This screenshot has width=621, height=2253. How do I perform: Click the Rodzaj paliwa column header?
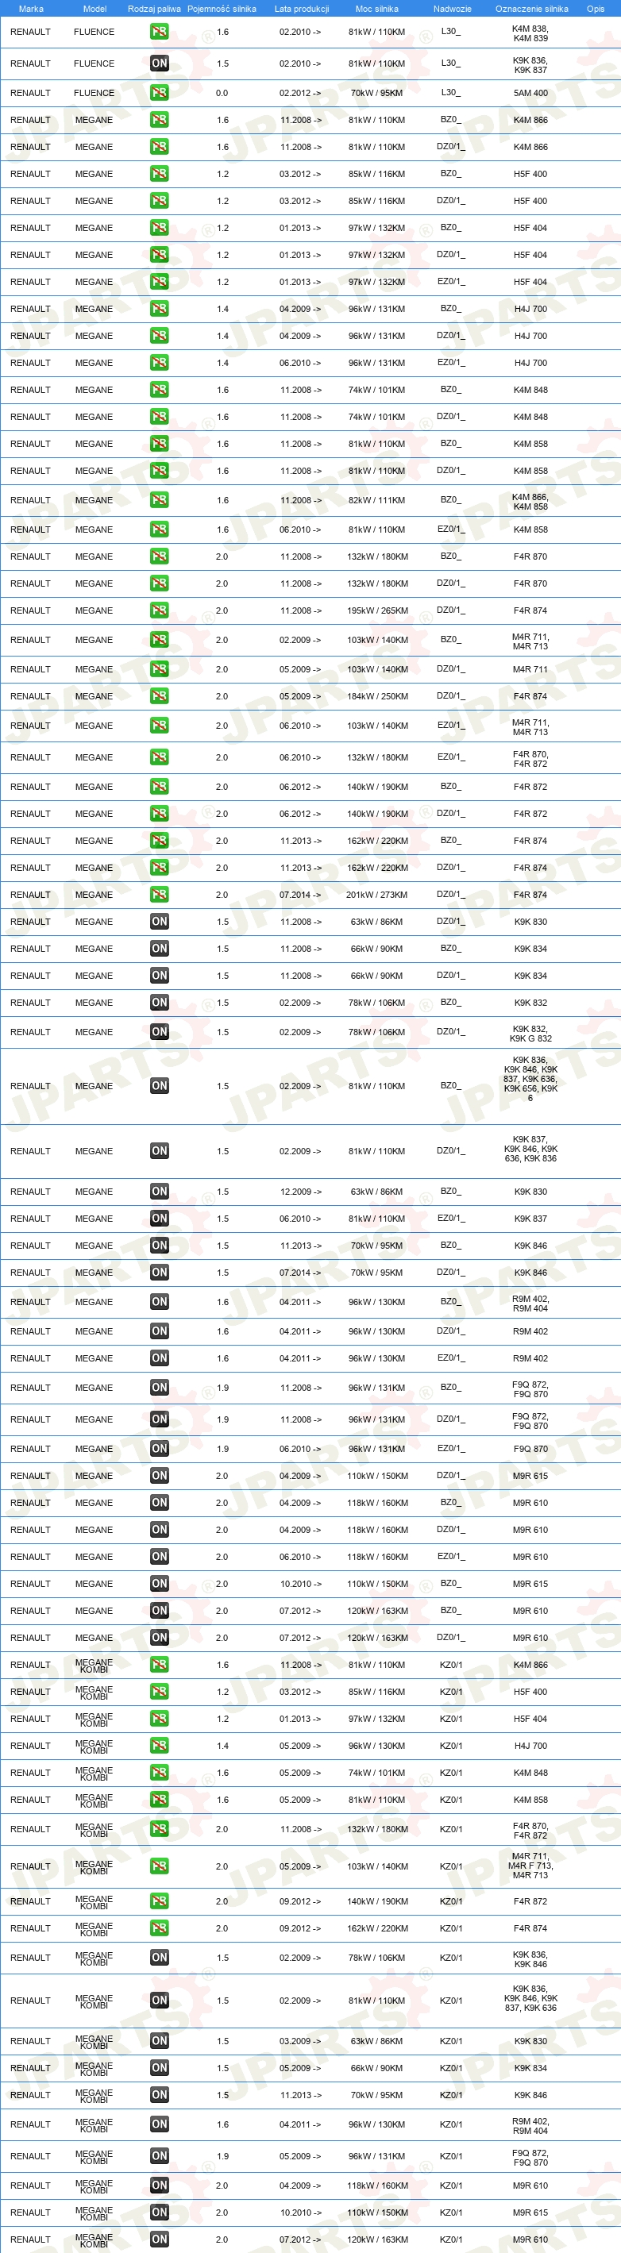pos(154,9)
